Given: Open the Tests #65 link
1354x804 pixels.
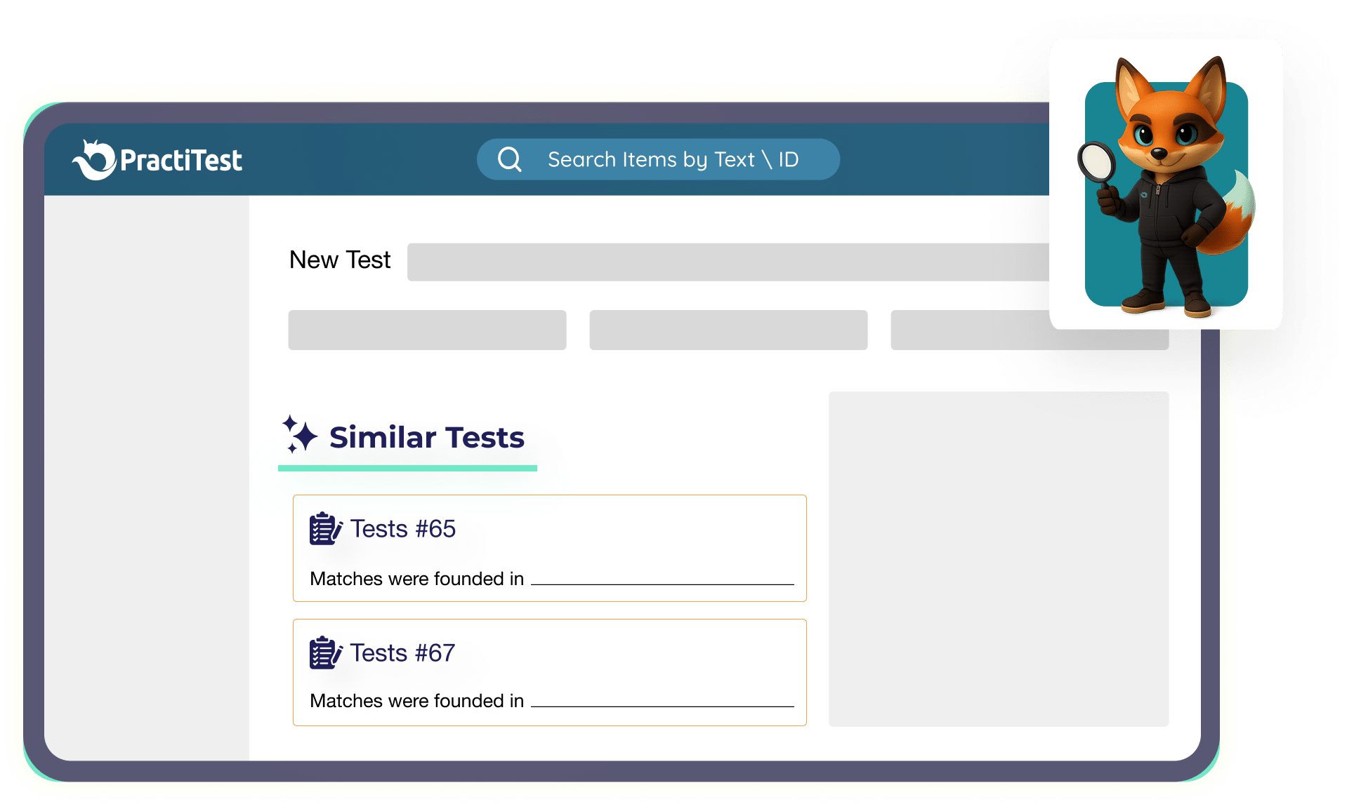Looking at the screenshot, I should coord(402,529).
